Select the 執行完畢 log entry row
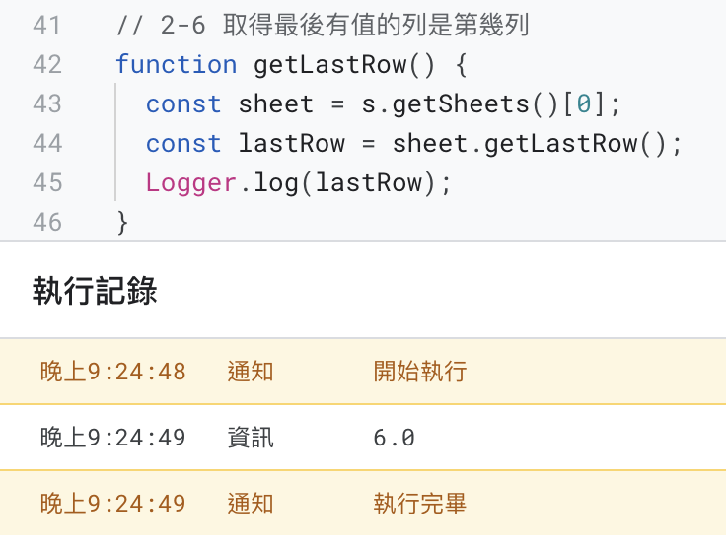726x548 pixels. point(363,503)
